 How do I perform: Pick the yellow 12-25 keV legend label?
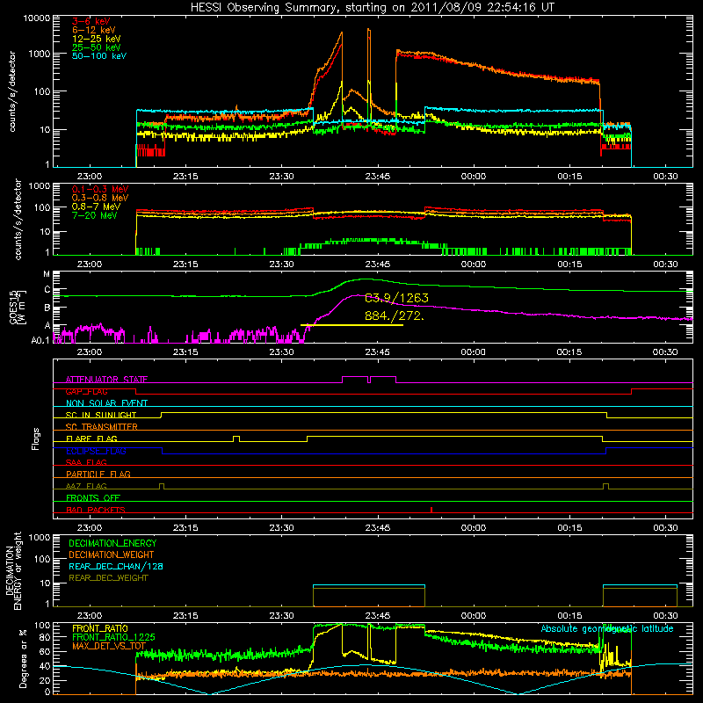[x=97, y=39]
